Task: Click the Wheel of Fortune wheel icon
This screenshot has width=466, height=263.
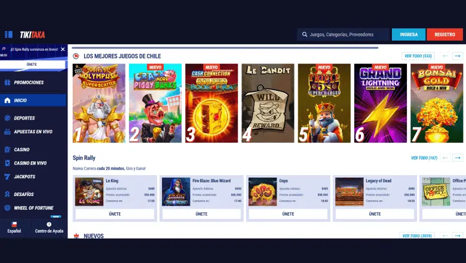Action: (7, 208)
